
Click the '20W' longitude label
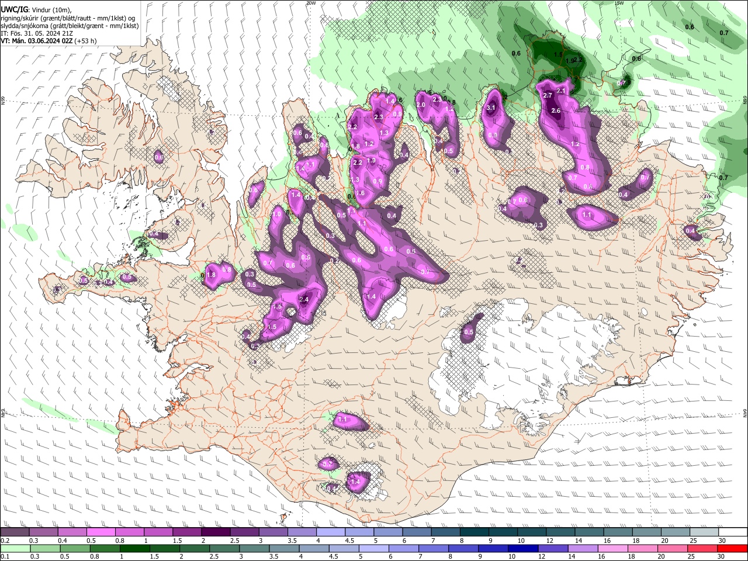[311, 3]
